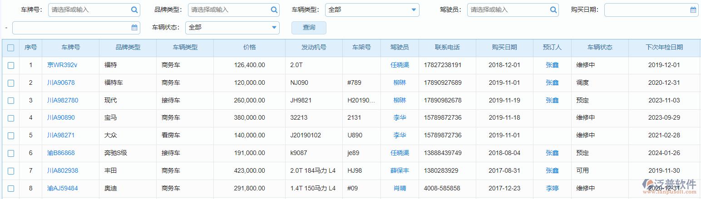Open the 购买日期 start date calendar icon
This screenshot has width=701, height=199.
[x=693, y=10]
